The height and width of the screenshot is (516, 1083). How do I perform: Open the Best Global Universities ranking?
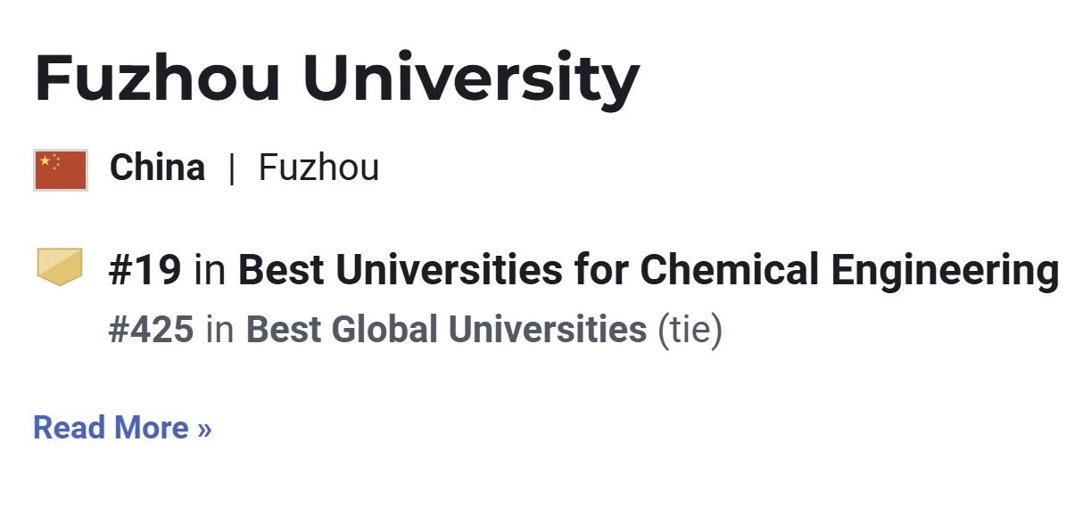pyautogui.click(x=446, y=330)
